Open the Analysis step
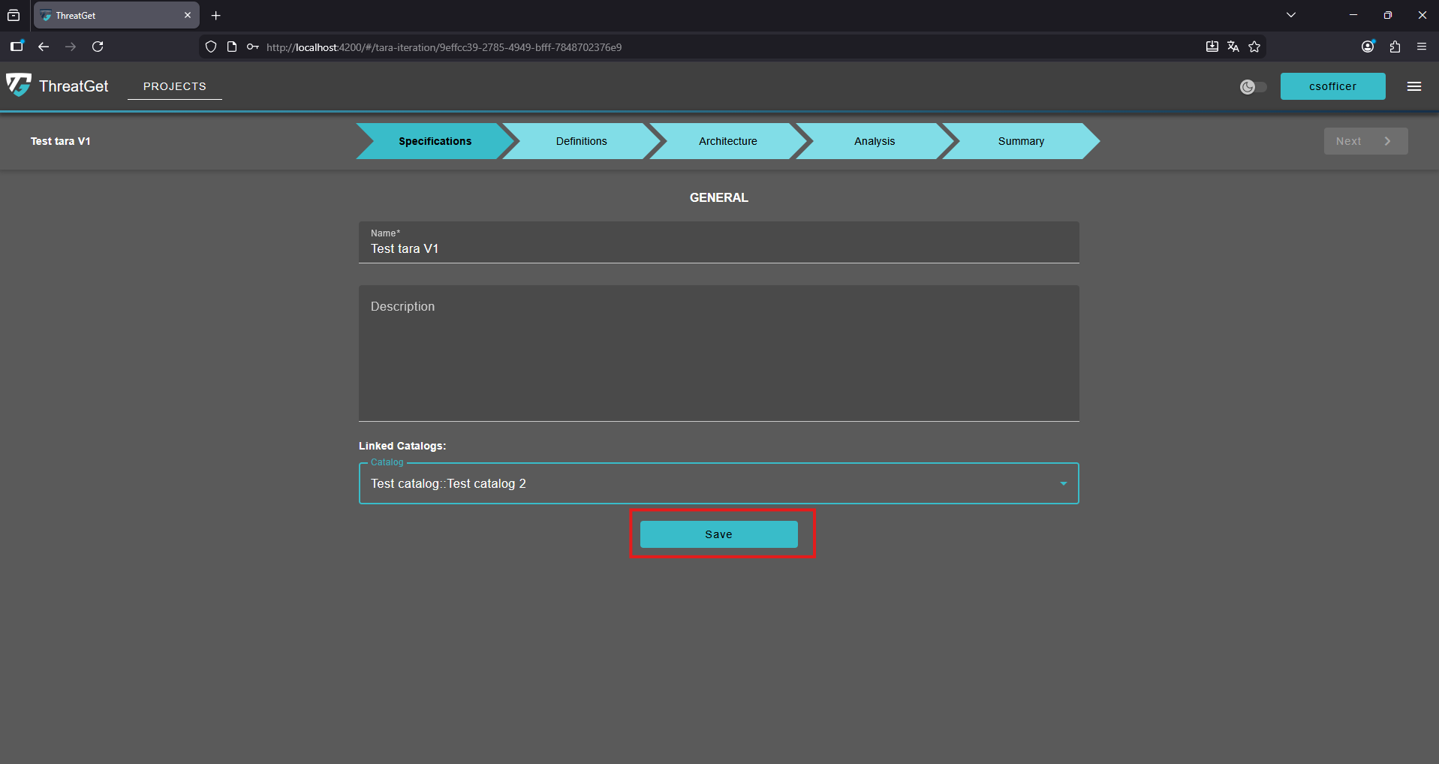The image size is (1439, 764). pyautogui.click(x=874, y=141)
